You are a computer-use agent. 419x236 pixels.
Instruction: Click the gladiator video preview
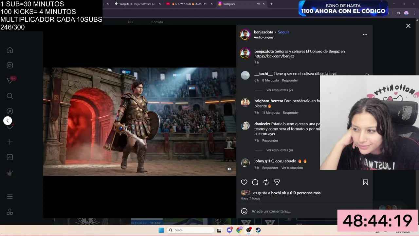click(x=139, y=121)
